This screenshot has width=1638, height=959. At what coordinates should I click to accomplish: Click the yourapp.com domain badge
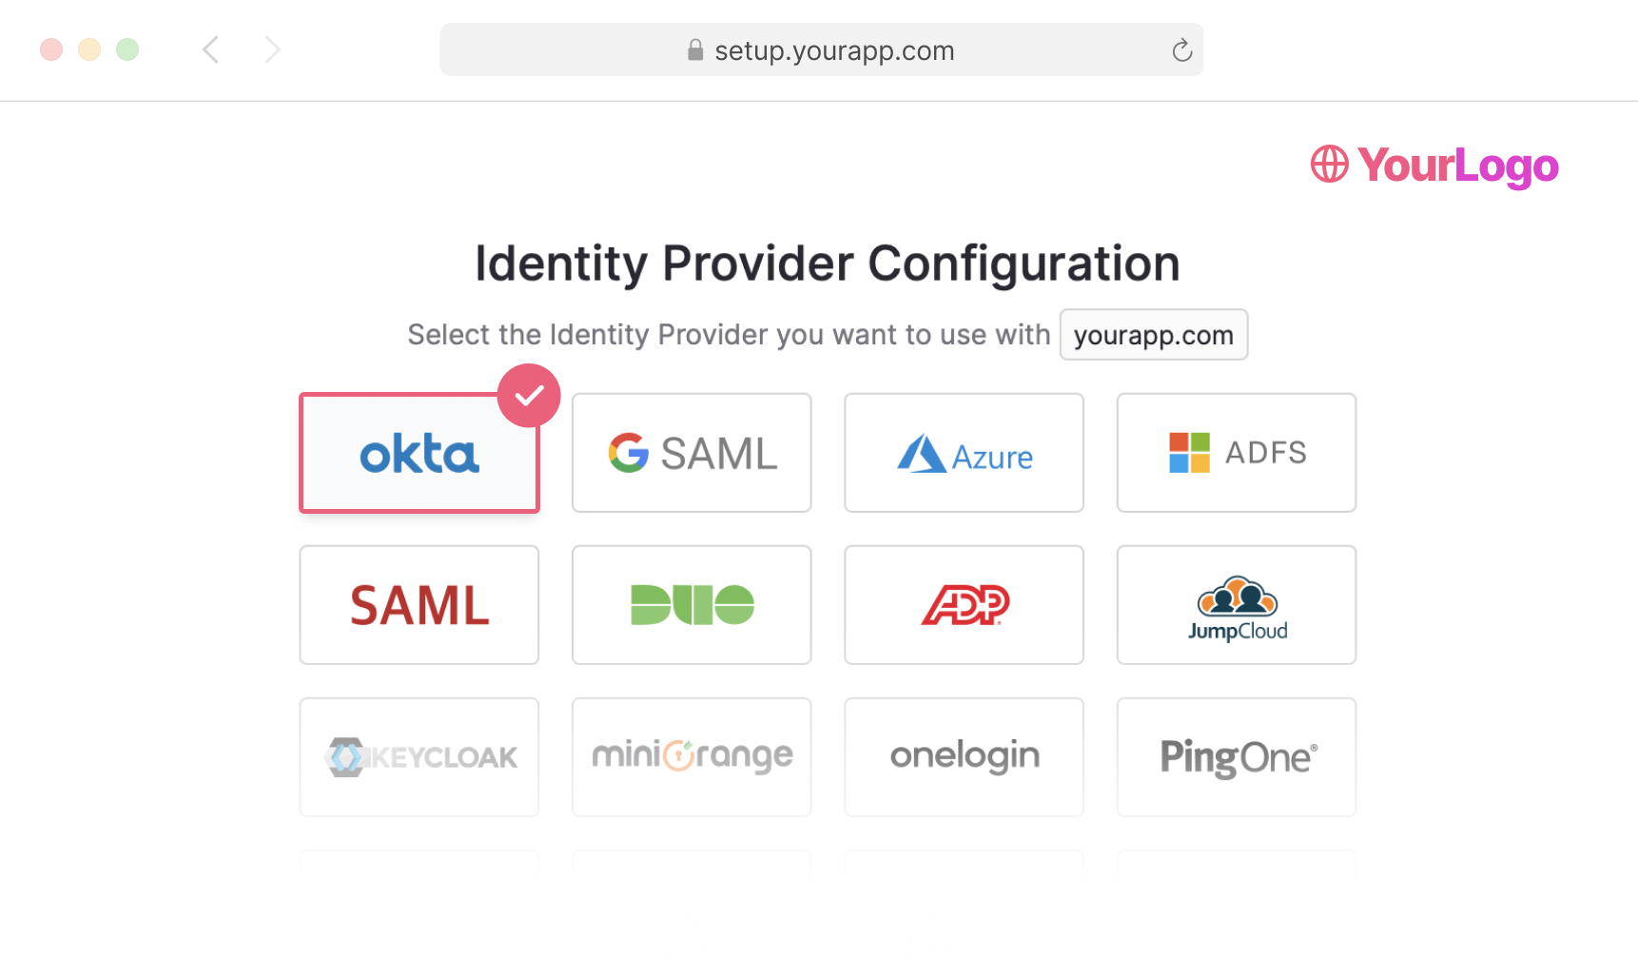[x=1153, y=335]
